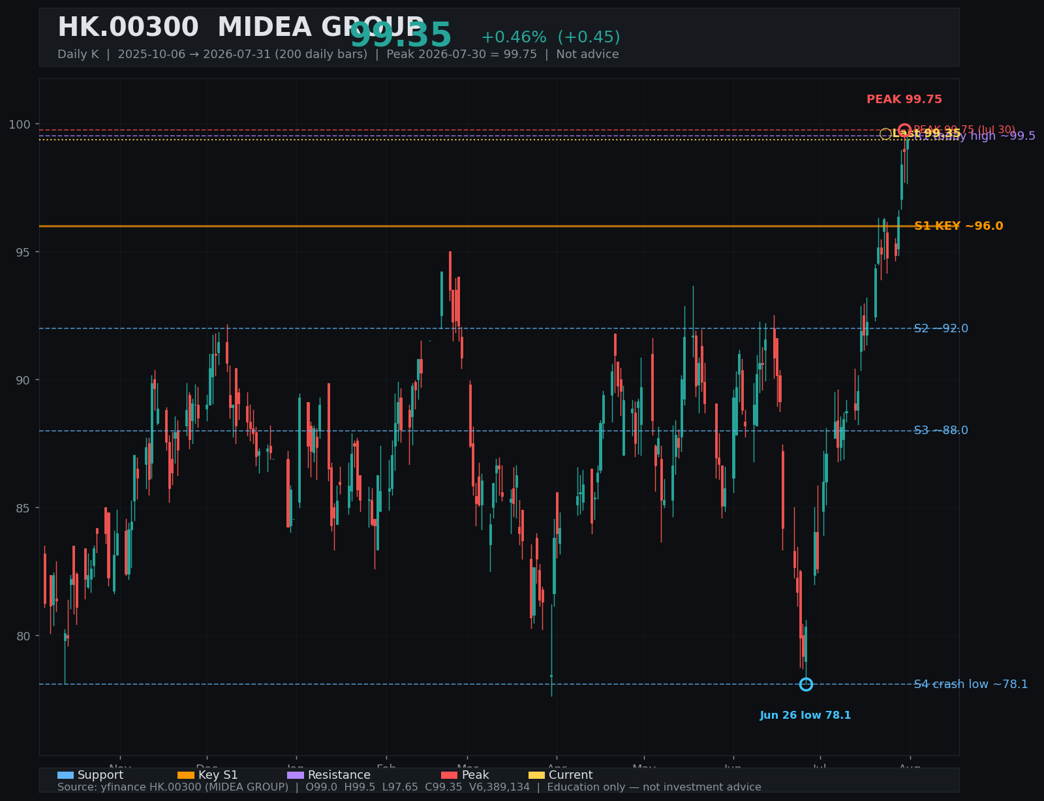Click the 'HK.00300' ticker in the title

pos(128,28)
